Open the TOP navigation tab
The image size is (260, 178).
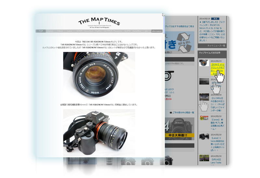click(x=41, y=31)
